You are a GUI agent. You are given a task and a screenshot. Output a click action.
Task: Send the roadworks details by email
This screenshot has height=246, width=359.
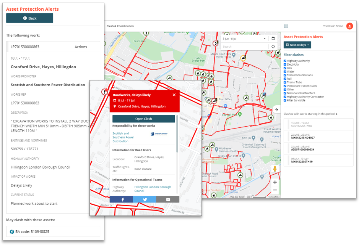click(x=168, y=199)
